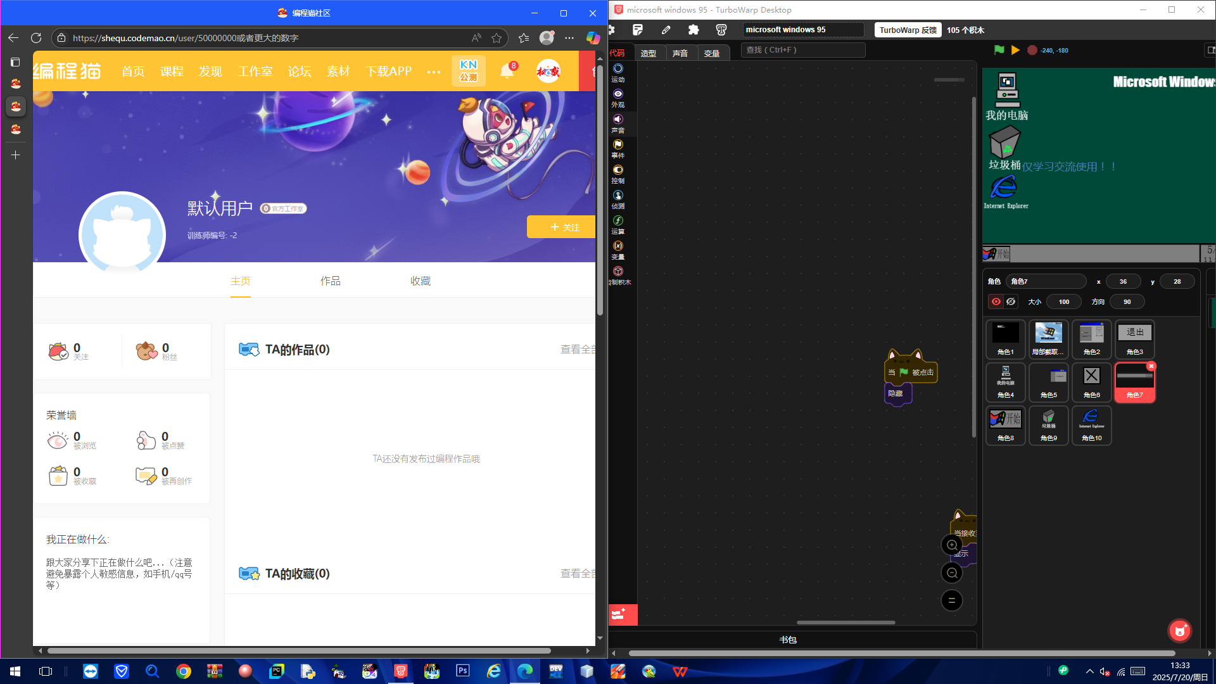
Task: Stop the project with red stop button
Action: (1032, 50)
